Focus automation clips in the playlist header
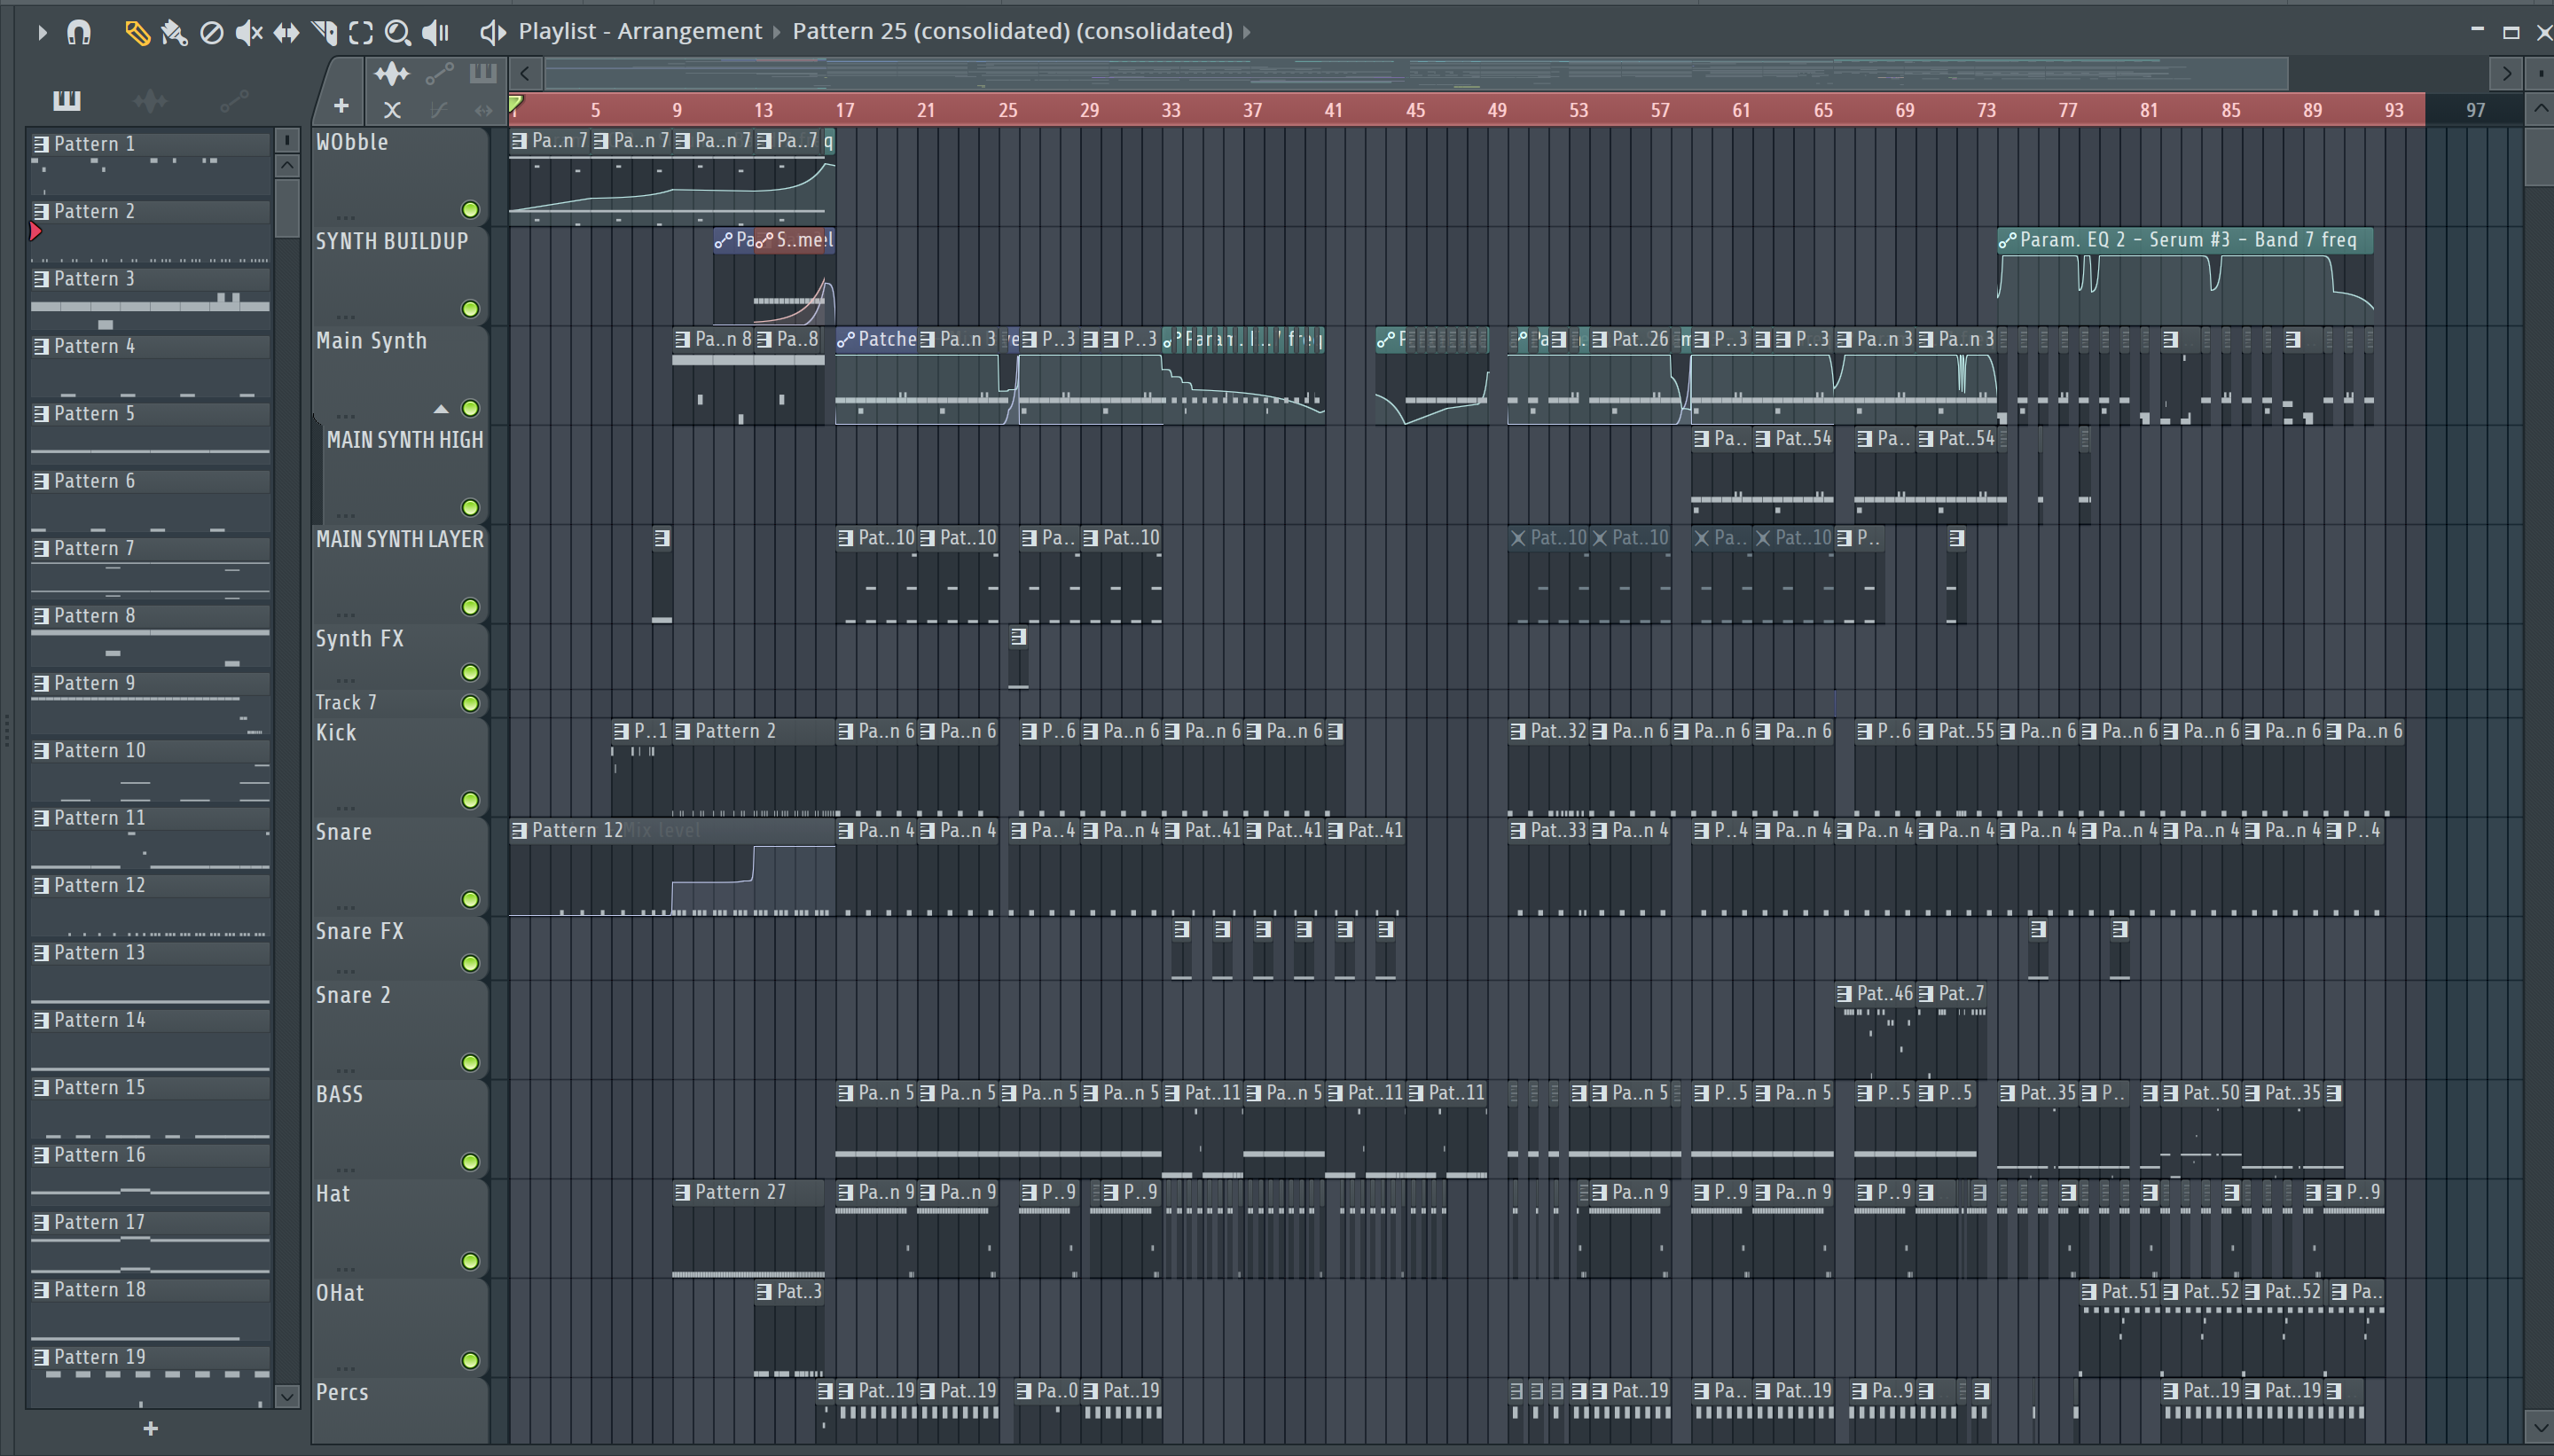The width and height of the screenshot is (2554, 1456). [439, 73]
